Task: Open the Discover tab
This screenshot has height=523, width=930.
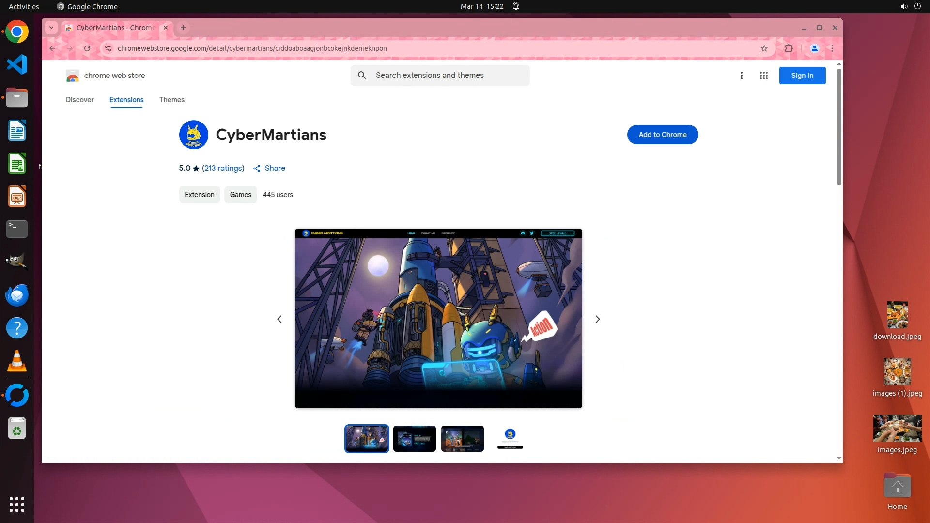Action: (x=80, y=100)
